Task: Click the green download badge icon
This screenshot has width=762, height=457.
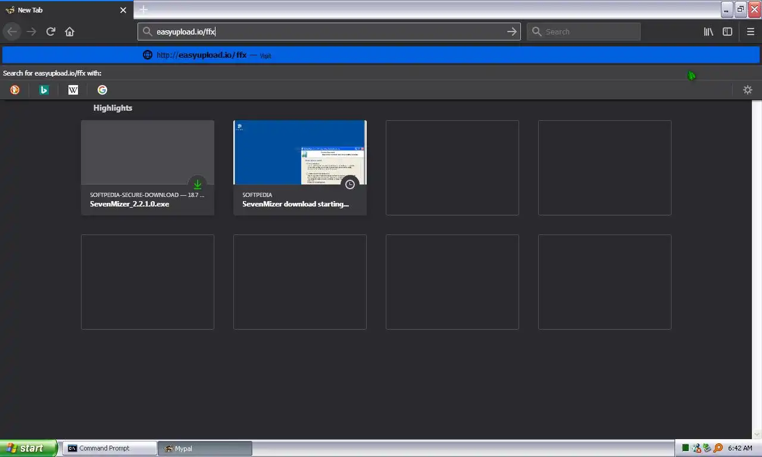Action: (x=197, y=184)
